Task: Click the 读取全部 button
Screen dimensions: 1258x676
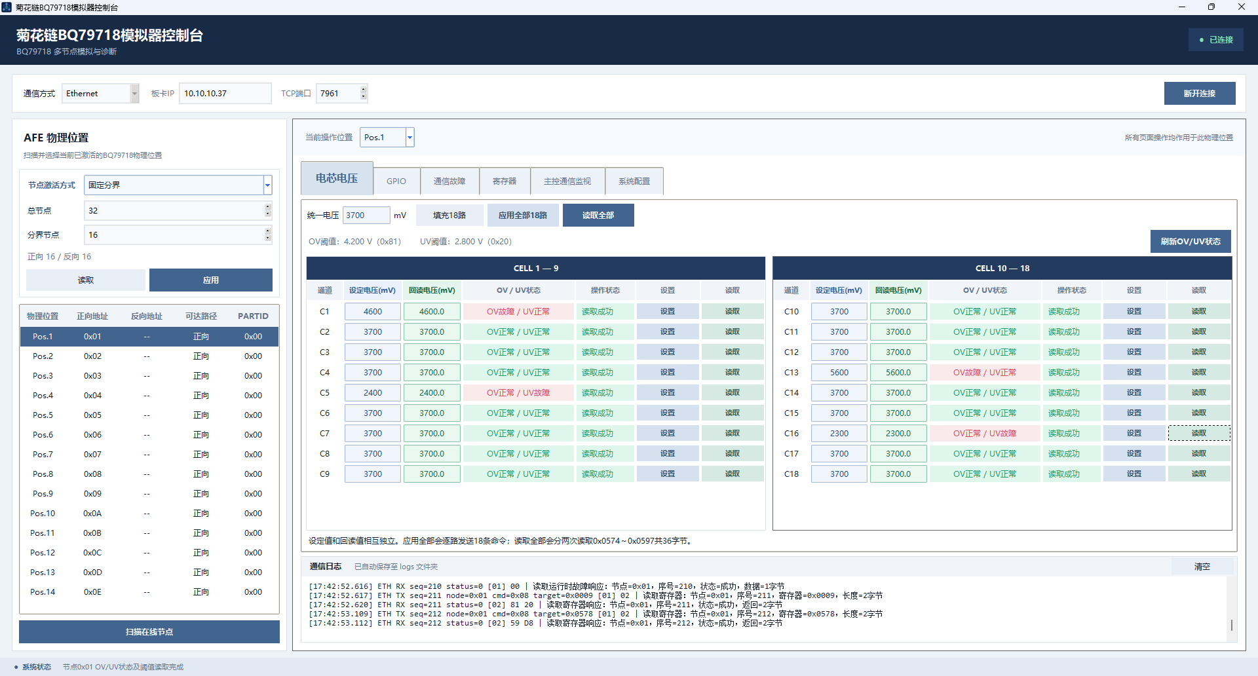Action: [x=598, y=216]
